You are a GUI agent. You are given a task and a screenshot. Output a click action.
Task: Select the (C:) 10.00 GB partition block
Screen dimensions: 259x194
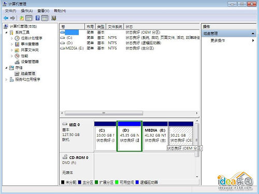tap(105, 137)
